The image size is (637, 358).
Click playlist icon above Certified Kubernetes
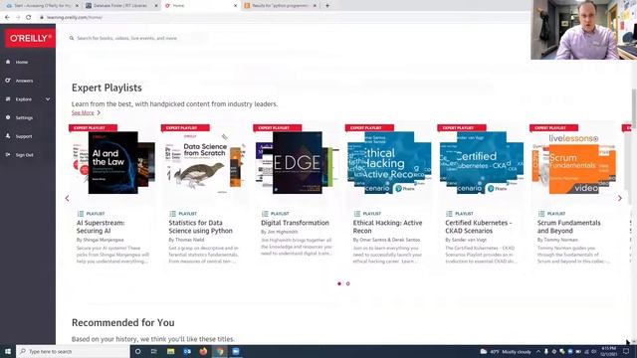click(x=449, y=214)
